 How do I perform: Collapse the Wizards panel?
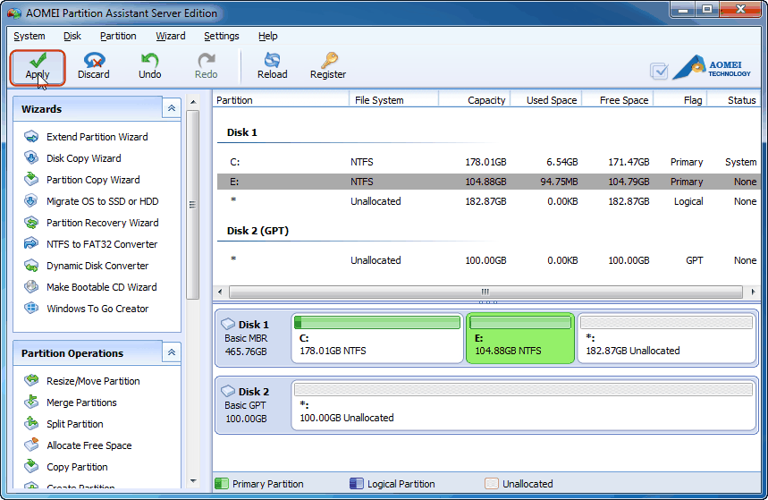(x=172, y=108)
